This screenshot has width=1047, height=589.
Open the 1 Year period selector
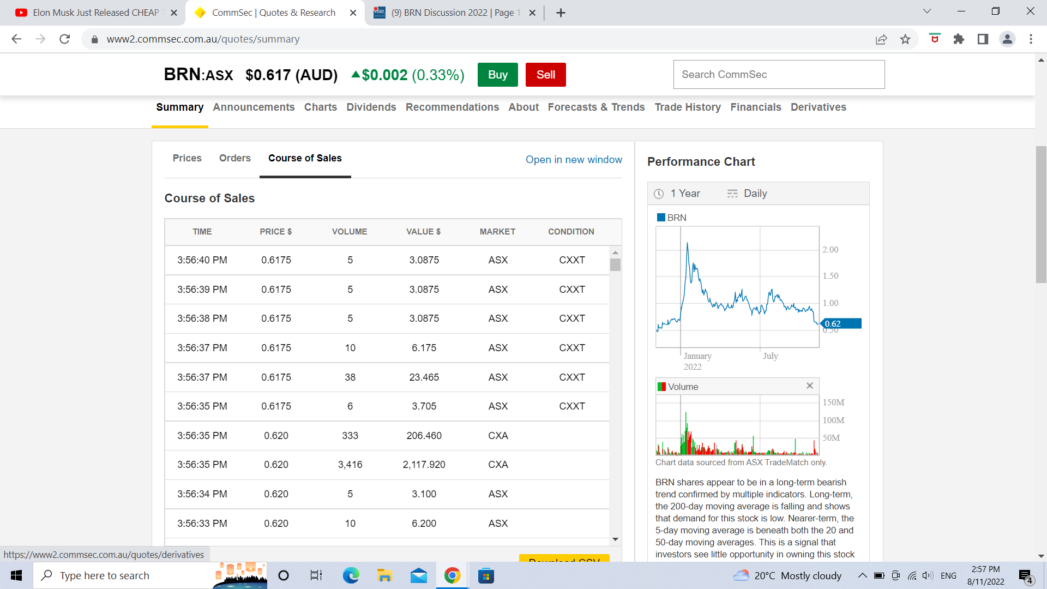[678, 194]
